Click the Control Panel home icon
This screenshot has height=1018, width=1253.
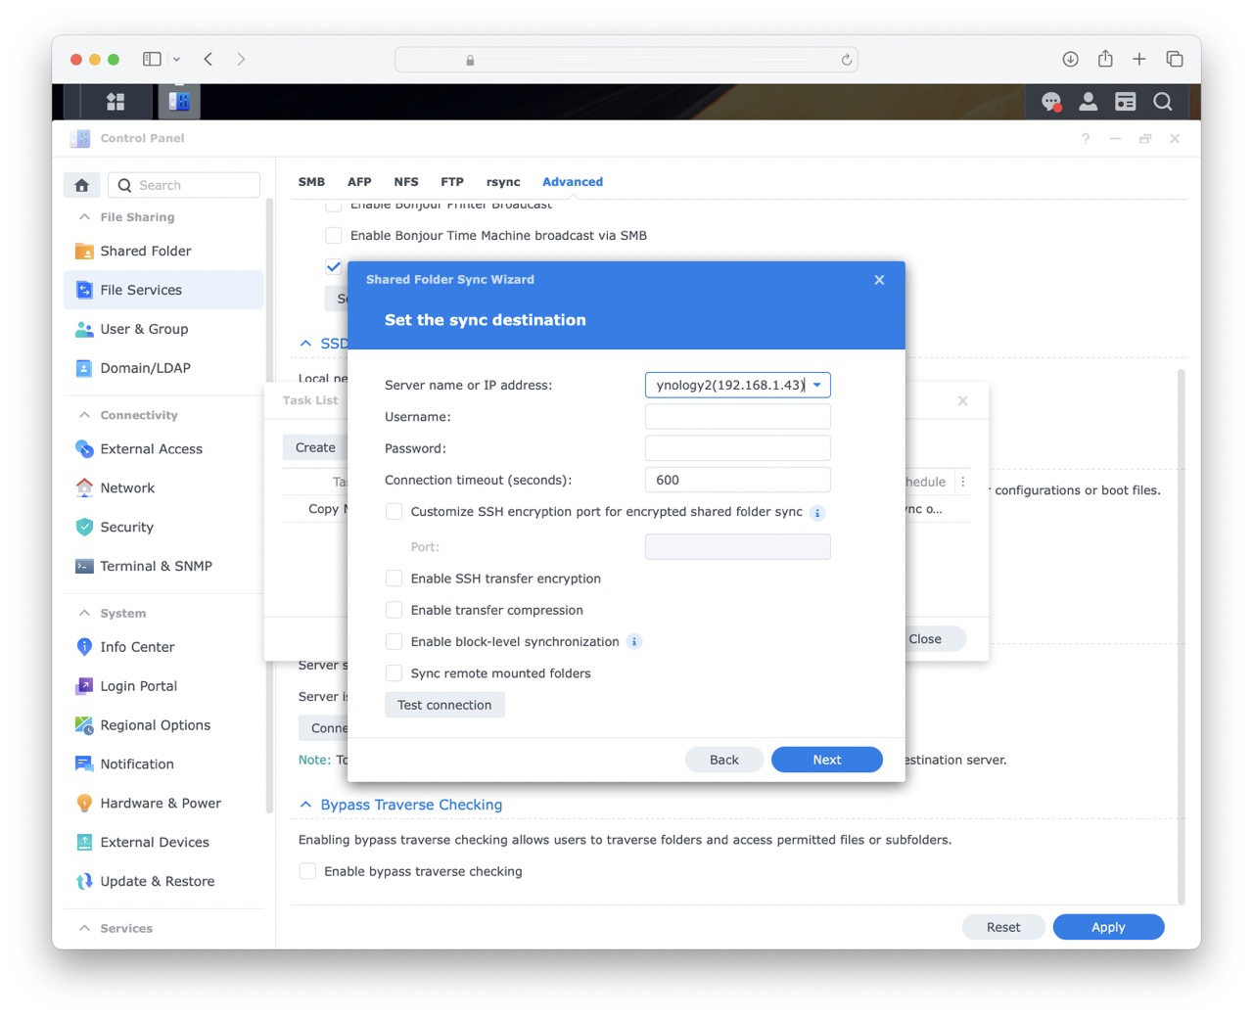[x=81, y=184]
